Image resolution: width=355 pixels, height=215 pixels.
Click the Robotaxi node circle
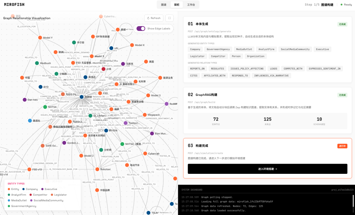tap(97, 169)
